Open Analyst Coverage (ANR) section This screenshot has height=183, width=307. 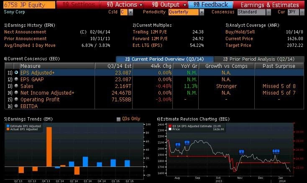[x=252, y=25]
